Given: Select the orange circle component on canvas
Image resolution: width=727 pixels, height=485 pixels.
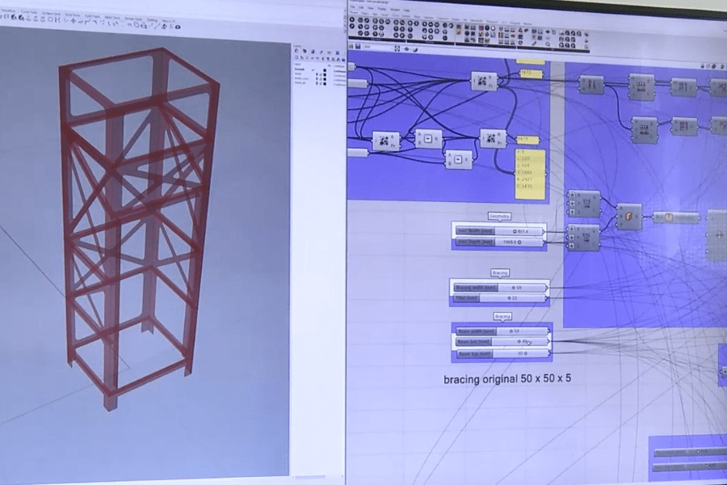Looking at the screenshot, I should pyautogui.click(x=628, y=216).
